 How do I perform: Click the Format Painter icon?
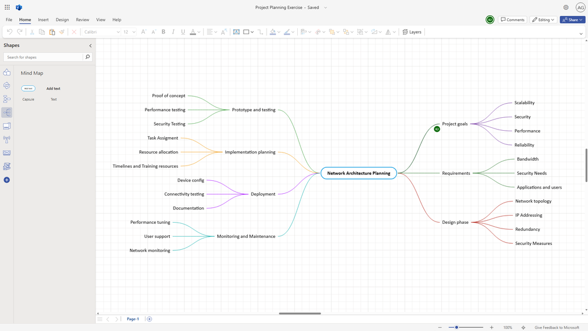click(62, 32)
